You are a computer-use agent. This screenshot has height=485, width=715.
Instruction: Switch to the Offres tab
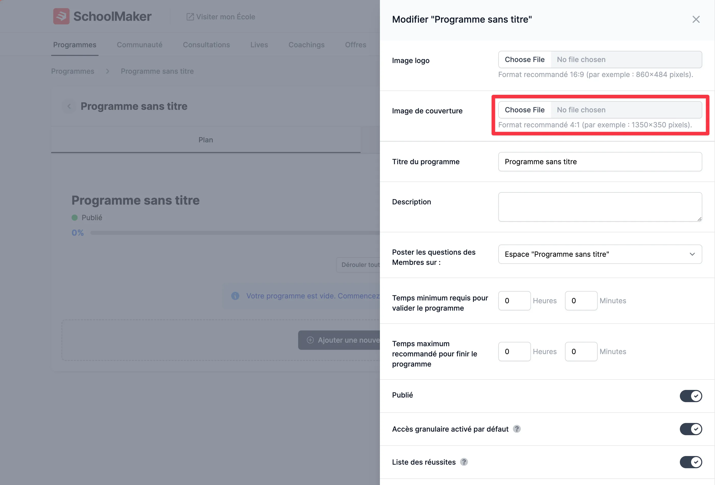pyautogui.click(x=356, y=45)
